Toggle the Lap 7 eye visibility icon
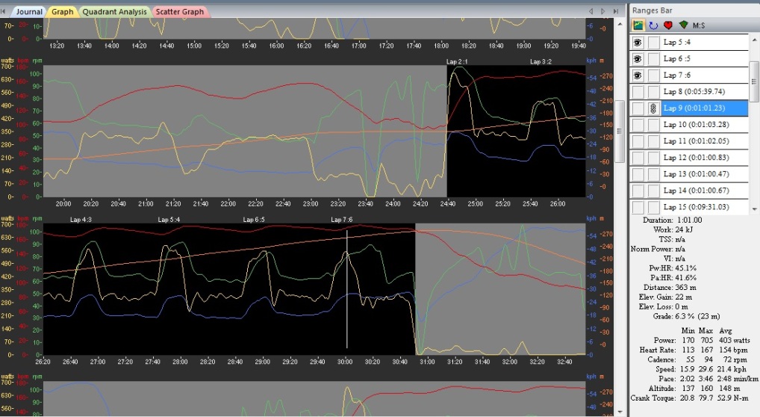The image size is (760, 417). 638,75
